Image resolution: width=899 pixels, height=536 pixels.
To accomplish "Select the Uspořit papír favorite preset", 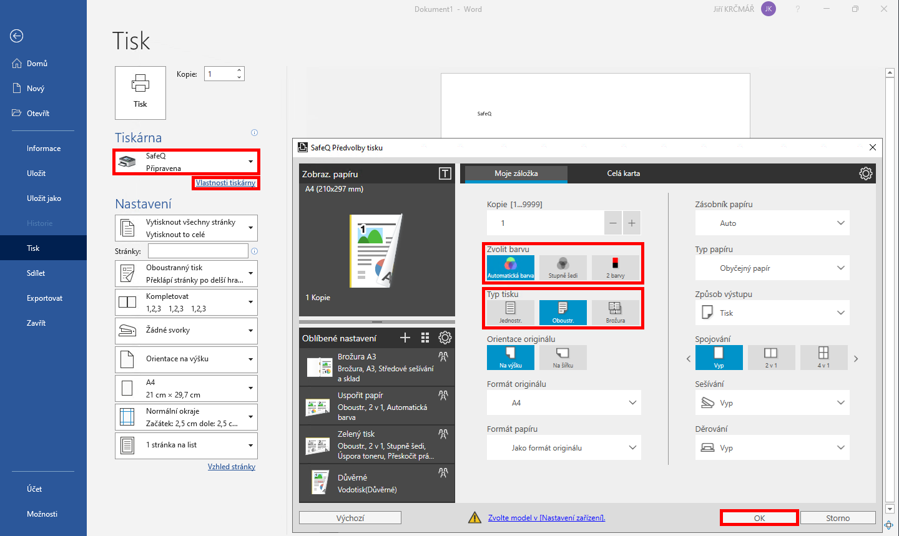I will coord(377,406).
